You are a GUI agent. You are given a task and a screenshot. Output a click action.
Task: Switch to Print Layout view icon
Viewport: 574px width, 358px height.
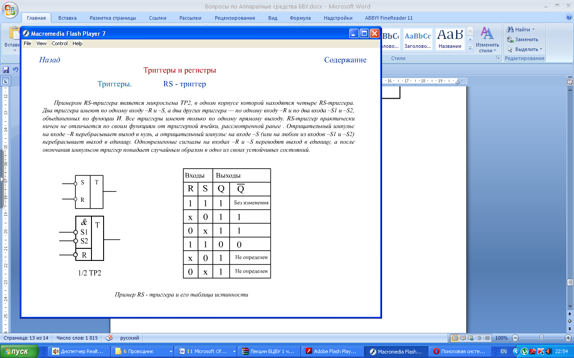455,338
